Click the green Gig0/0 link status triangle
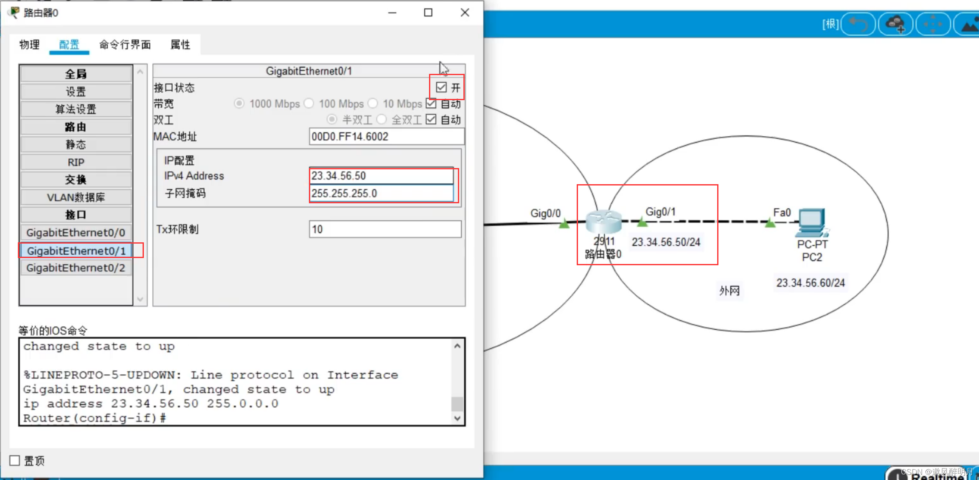This screenshot has width=979, height=480. [564, 224]
